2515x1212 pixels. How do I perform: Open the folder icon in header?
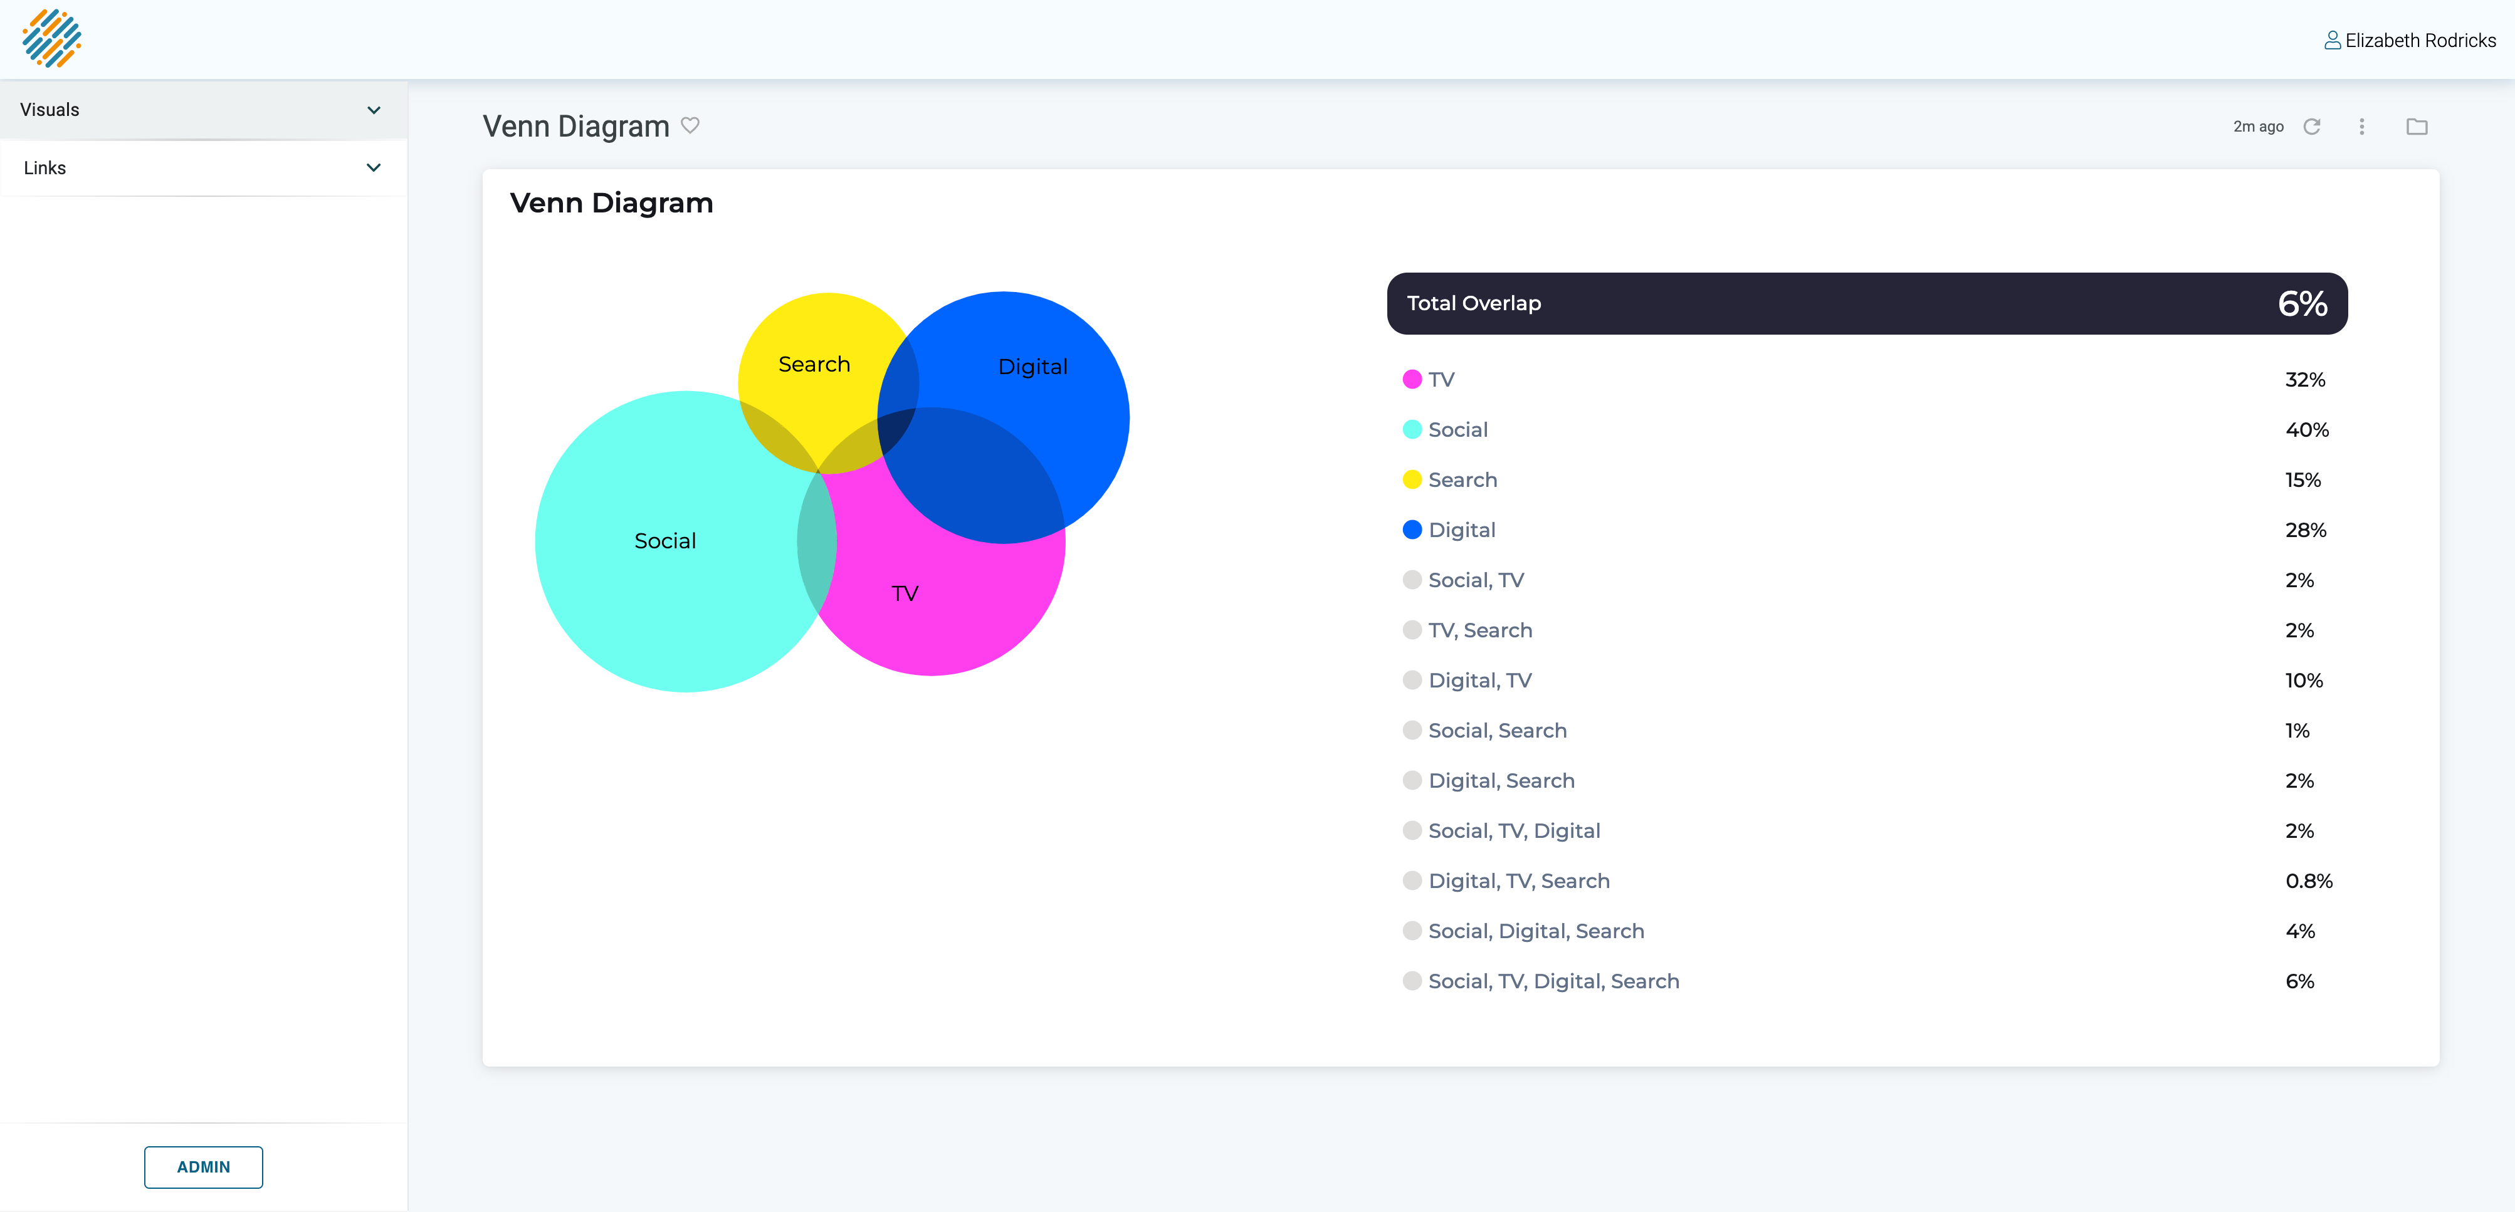[x=2417, y=127]
